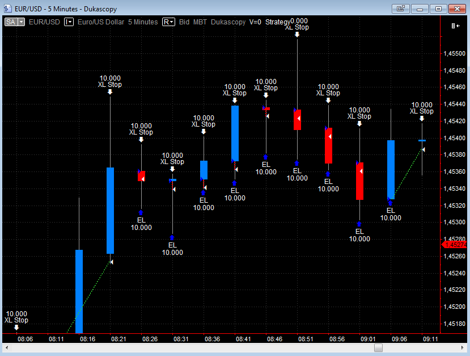Click 'EUR/USD' in the chart status line

coord(44,22)
